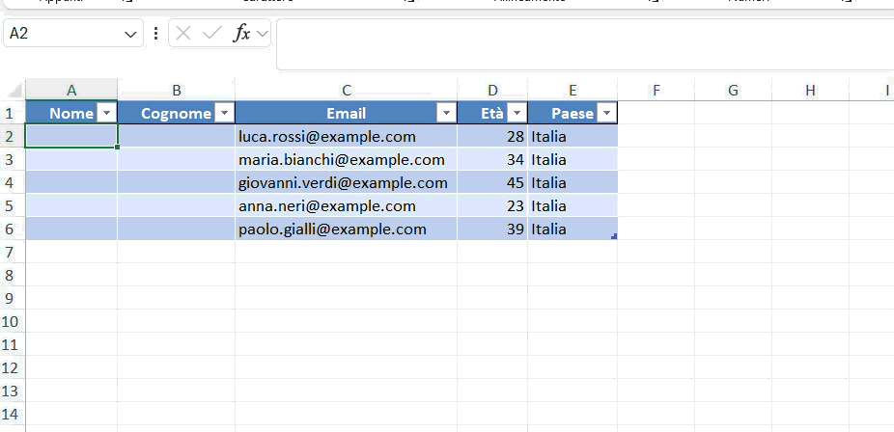Open the Email column filter dropdown
894x432 pixels.
click(x=446, y=114)
